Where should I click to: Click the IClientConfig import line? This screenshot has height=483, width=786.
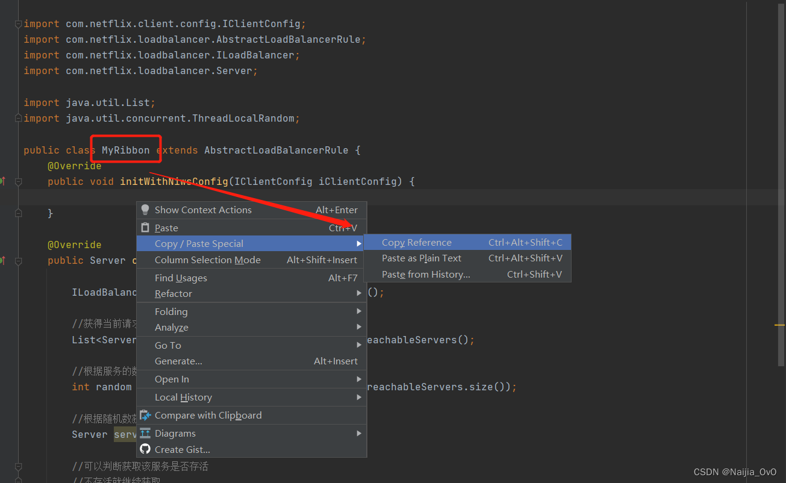(165, 23)
